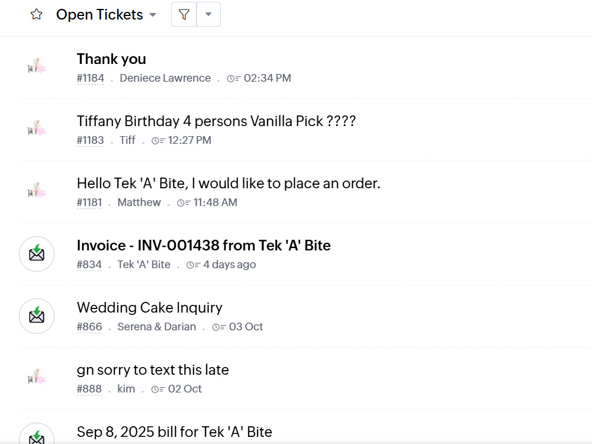The width and height of the screenshot is (592, 444).
Task: Click the email icon on Wedding Cake Inquiry
Action: tap(37, 316)
